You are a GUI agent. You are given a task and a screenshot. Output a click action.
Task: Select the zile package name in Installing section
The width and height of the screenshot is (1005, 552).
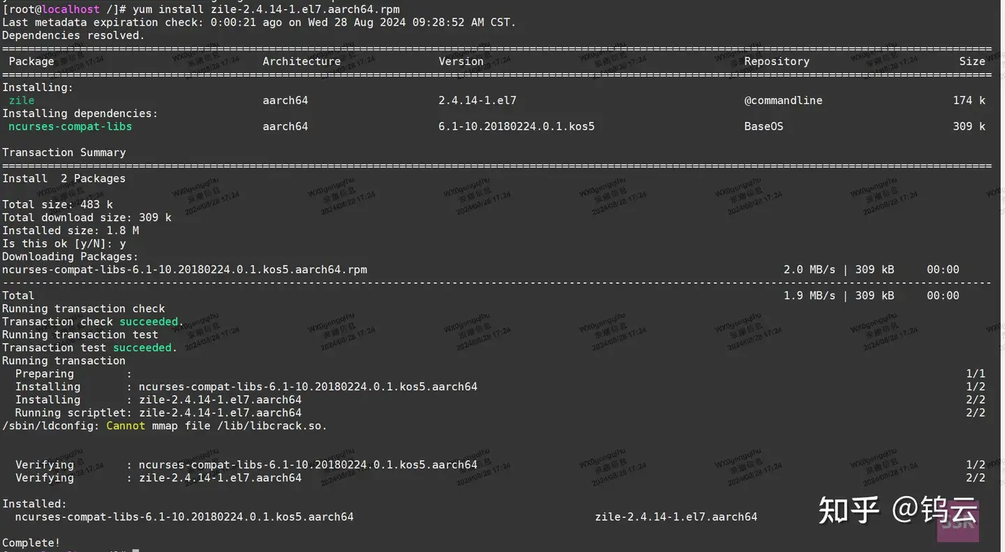point(21,100)
